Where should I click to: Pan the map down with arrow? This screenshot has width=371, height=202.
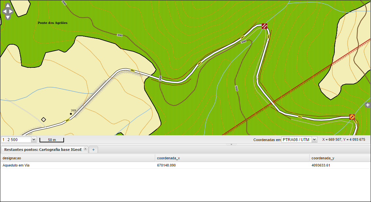tap(7, 17)
